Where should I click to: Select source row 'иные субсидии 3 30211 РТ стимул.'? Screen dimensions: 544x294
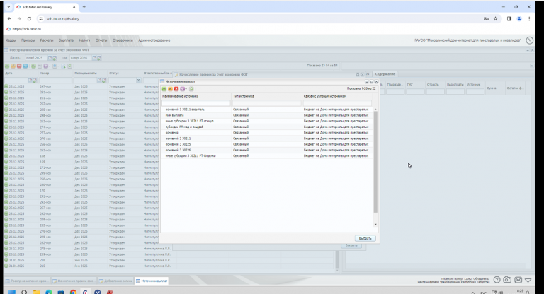coord(267,121)
